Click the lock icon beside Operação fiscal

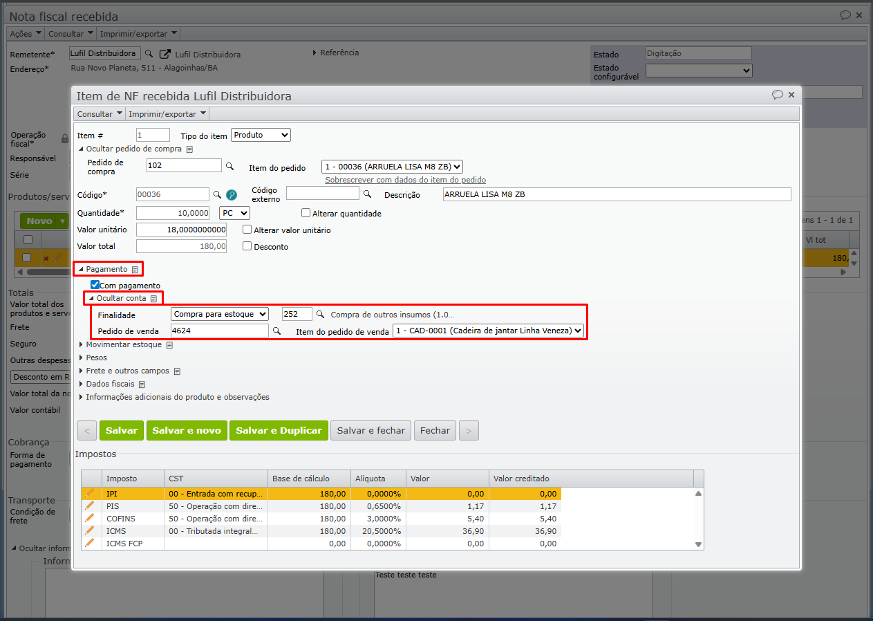(65, 139)
